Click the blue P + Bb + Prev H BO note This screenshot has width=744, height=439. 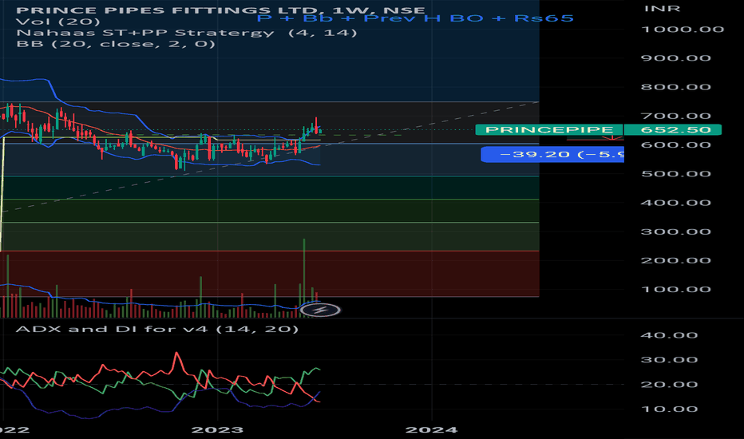pyautogui.click(x=415, y=18)
